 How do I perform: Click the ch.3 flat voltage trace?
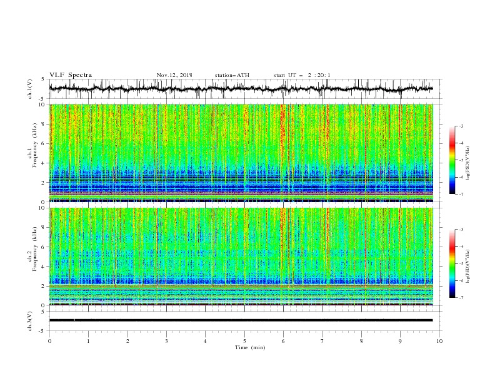pos(241,320)
